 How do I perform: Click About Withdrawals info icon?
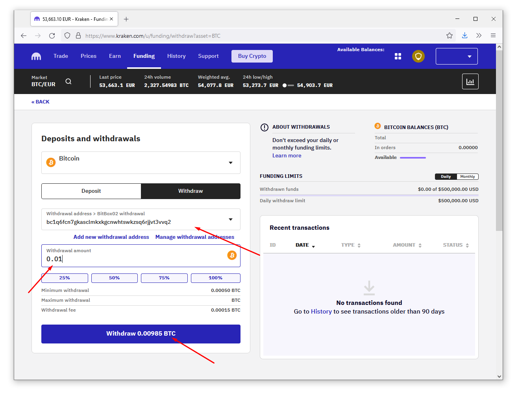[x=265, y=127]
